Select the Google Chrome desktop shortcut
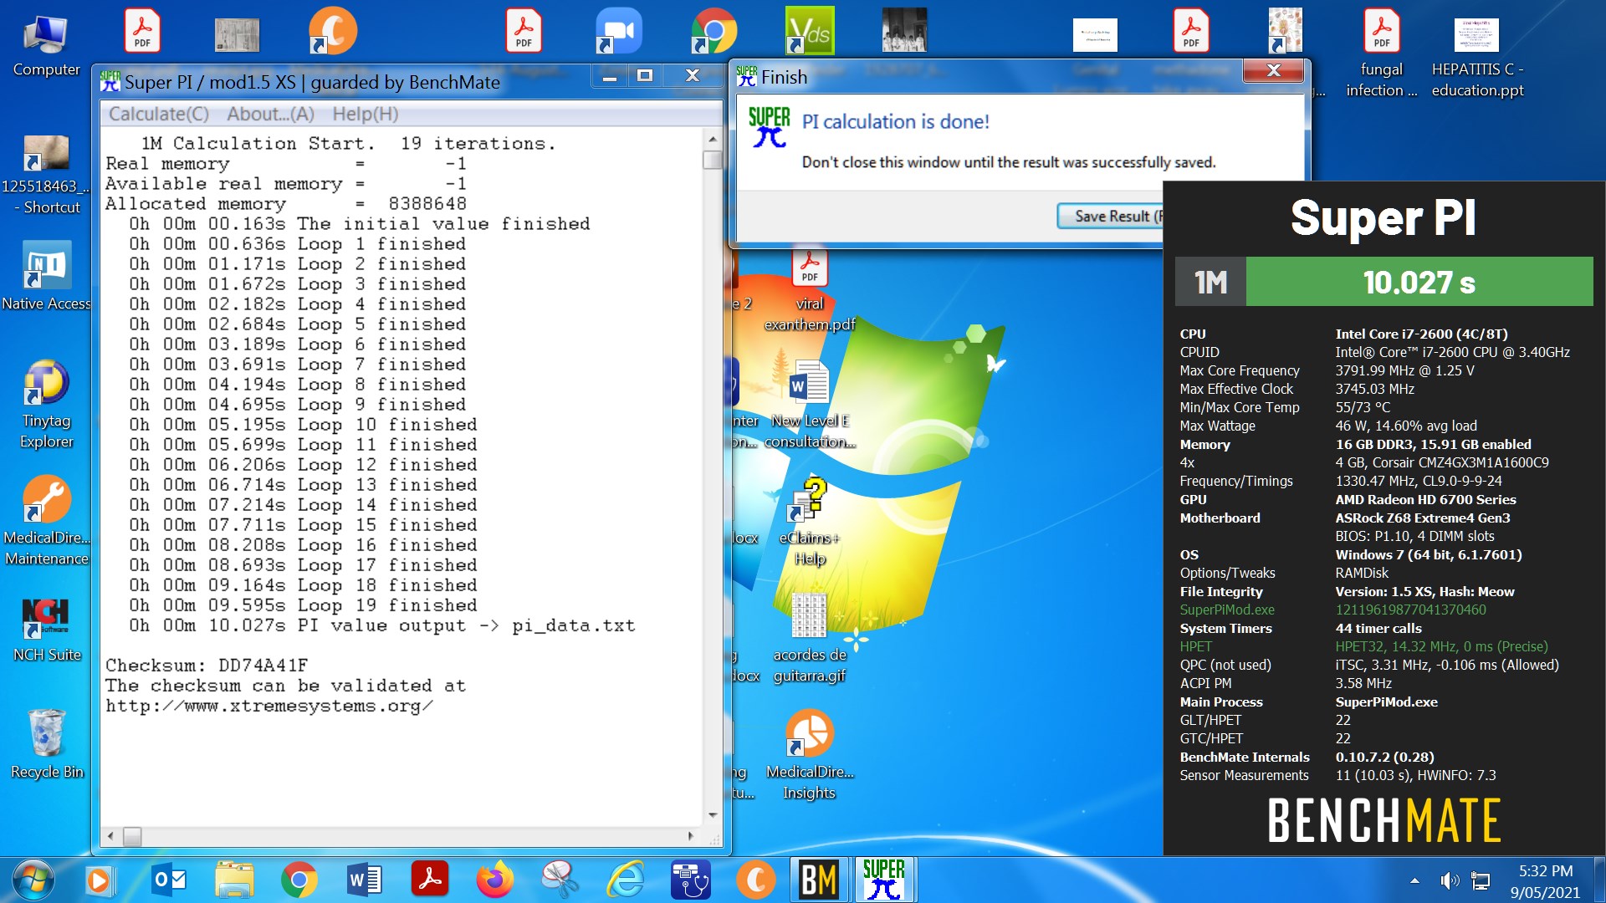 tap(713, 32)
